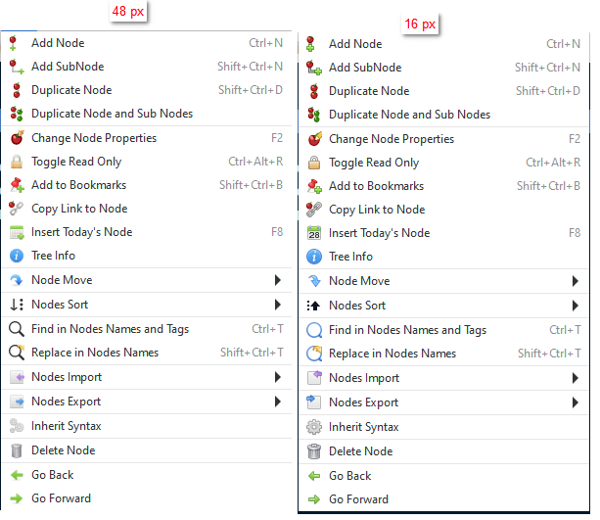This screenshot has width=600, height=520.
Task: Click green Go Back arrow icon in left menu
Action: click(x=17, y=475)
